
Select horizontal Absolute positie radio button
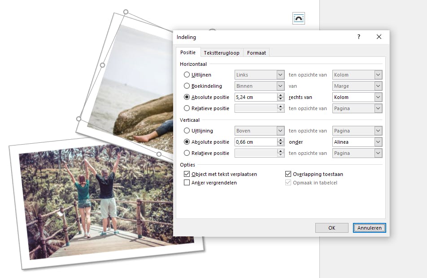point(187,97)
